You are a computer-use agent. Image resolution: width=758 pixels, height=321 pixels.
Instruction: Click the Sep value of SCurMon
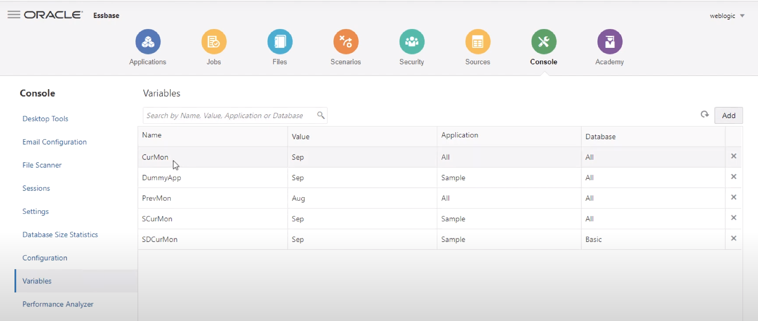[298, 219]
